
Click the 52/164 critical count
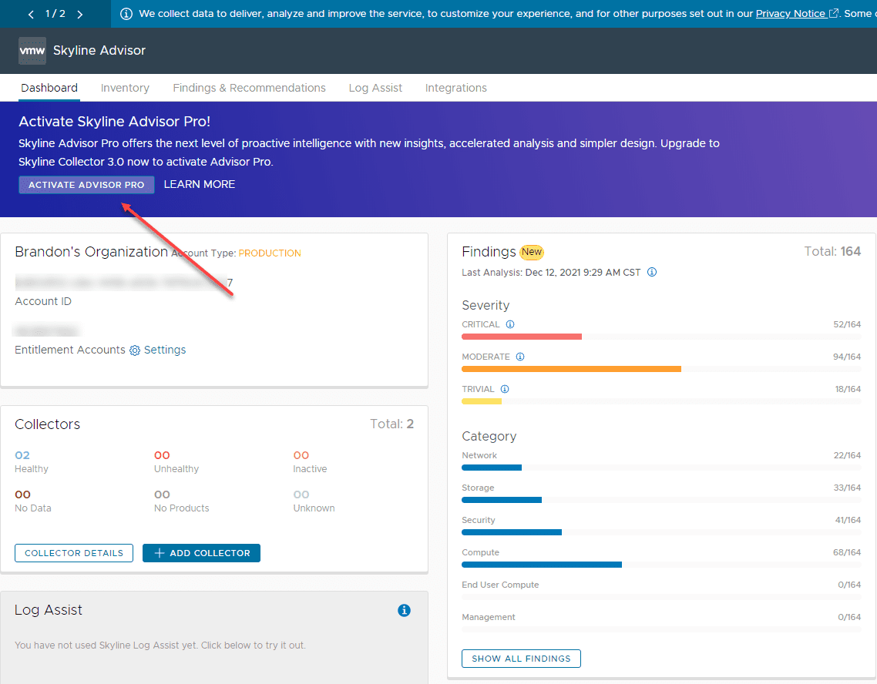coord(847,324)
